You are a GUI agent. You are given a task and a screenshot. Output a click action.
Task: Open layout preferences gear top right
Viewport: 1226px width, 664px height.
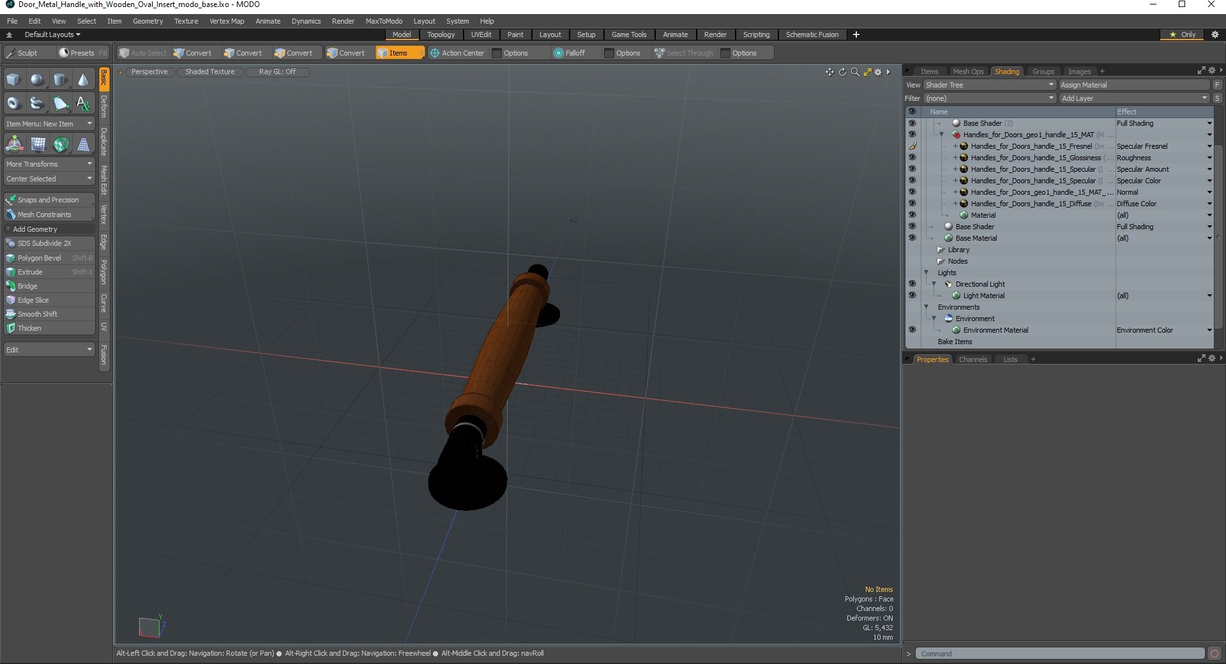[1215, 34]
